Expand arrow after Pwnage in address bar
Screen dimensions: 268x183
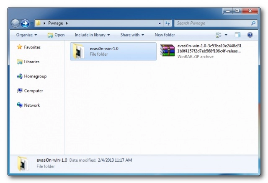(67, 23)
